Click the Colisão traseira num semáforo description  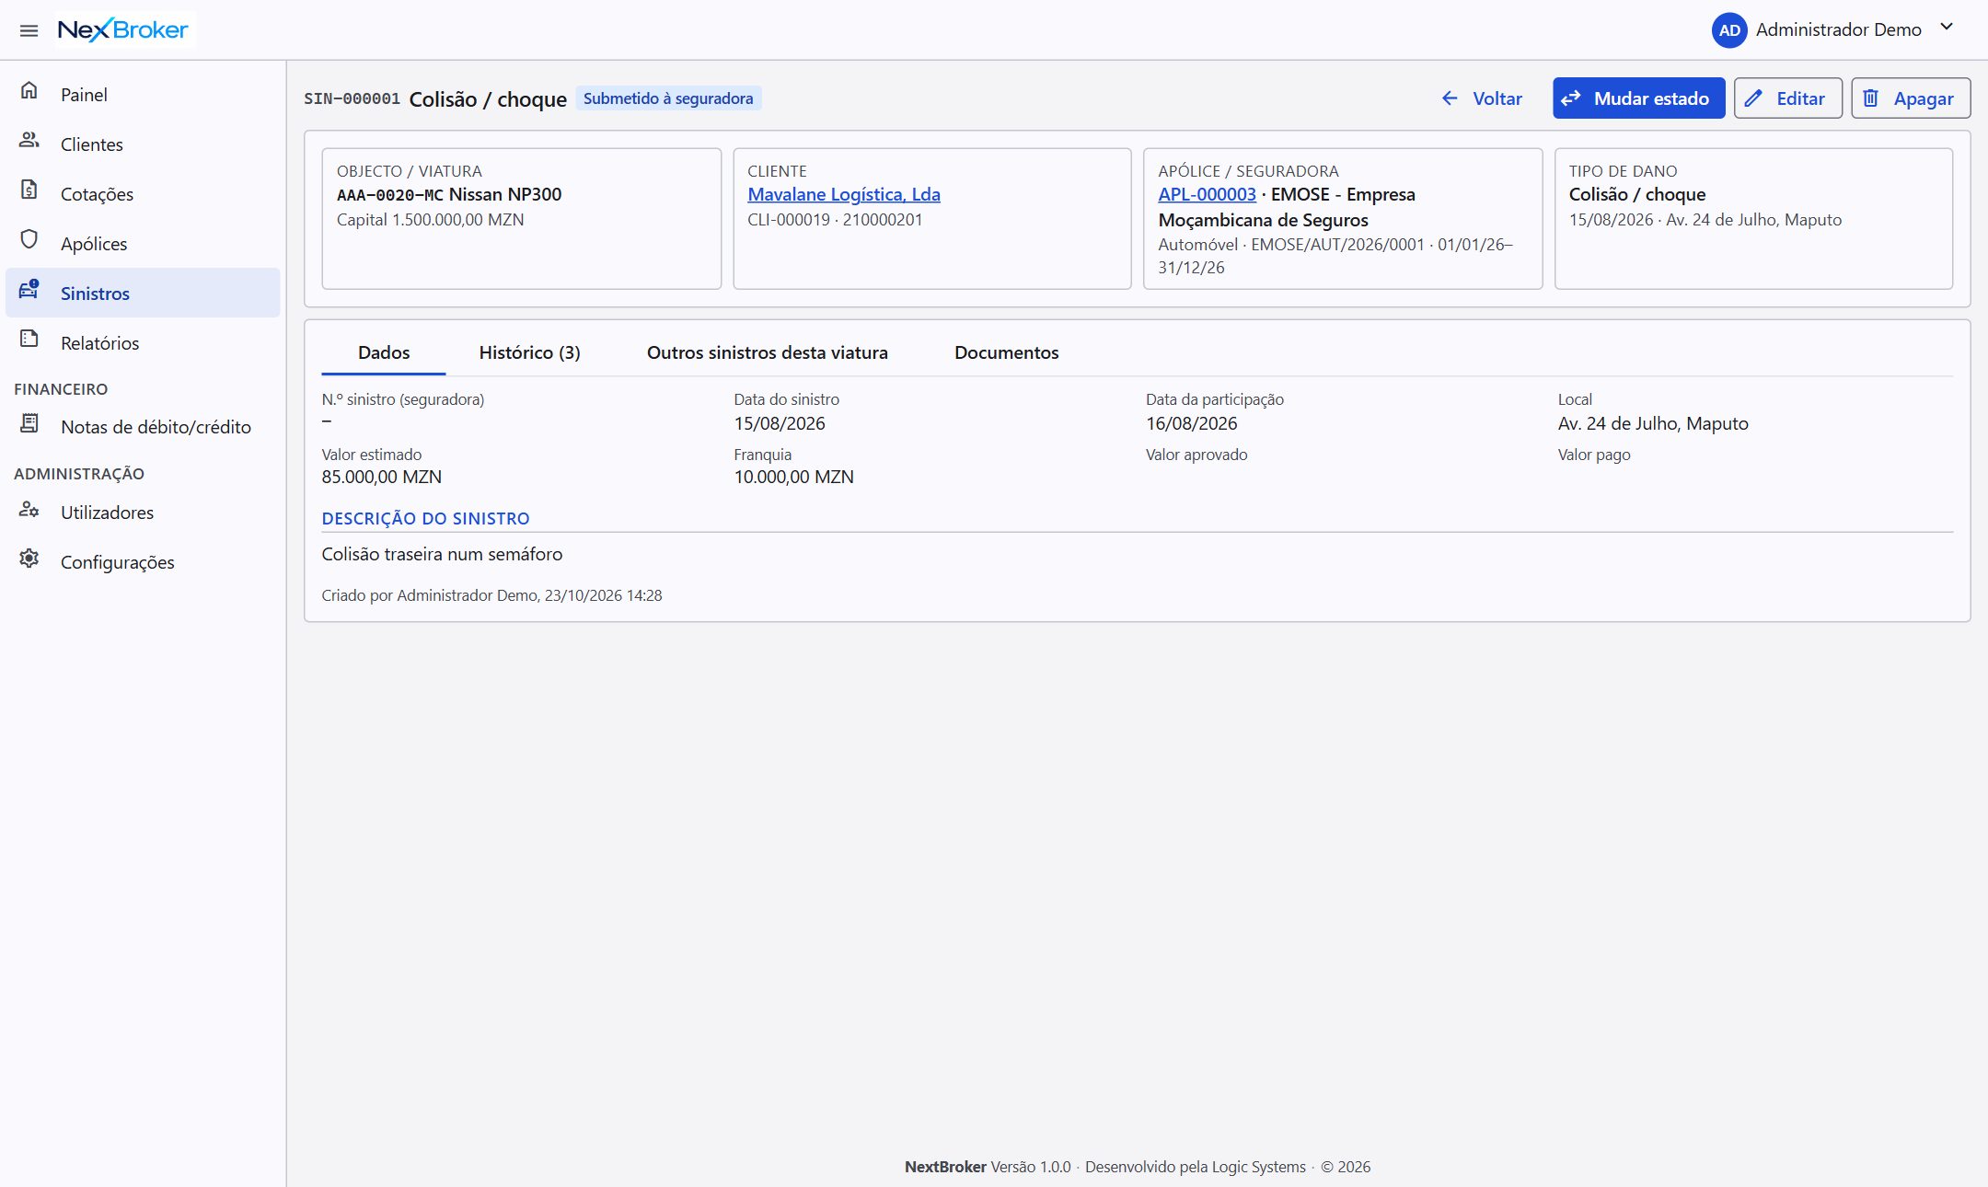[x=442, y=554]
